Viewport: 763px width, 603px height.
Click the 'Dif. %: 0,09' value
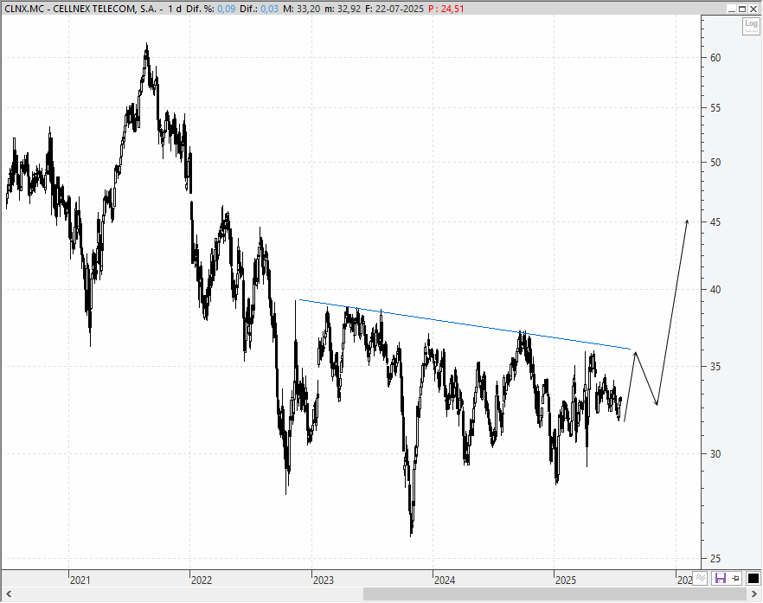click(x=210, y=9)
